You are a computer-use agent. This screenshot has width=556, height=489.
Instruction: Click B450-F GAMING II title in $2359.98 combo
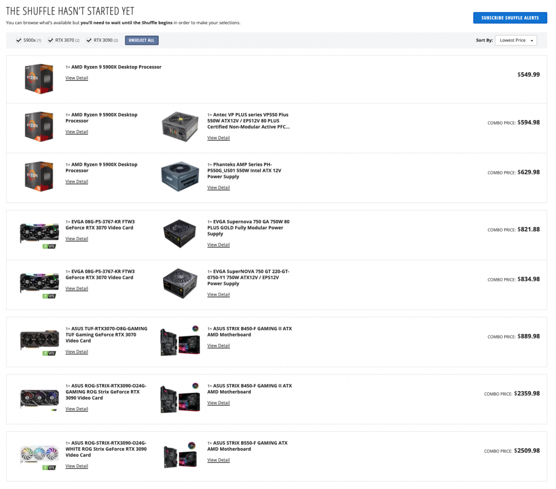point(249,388)
